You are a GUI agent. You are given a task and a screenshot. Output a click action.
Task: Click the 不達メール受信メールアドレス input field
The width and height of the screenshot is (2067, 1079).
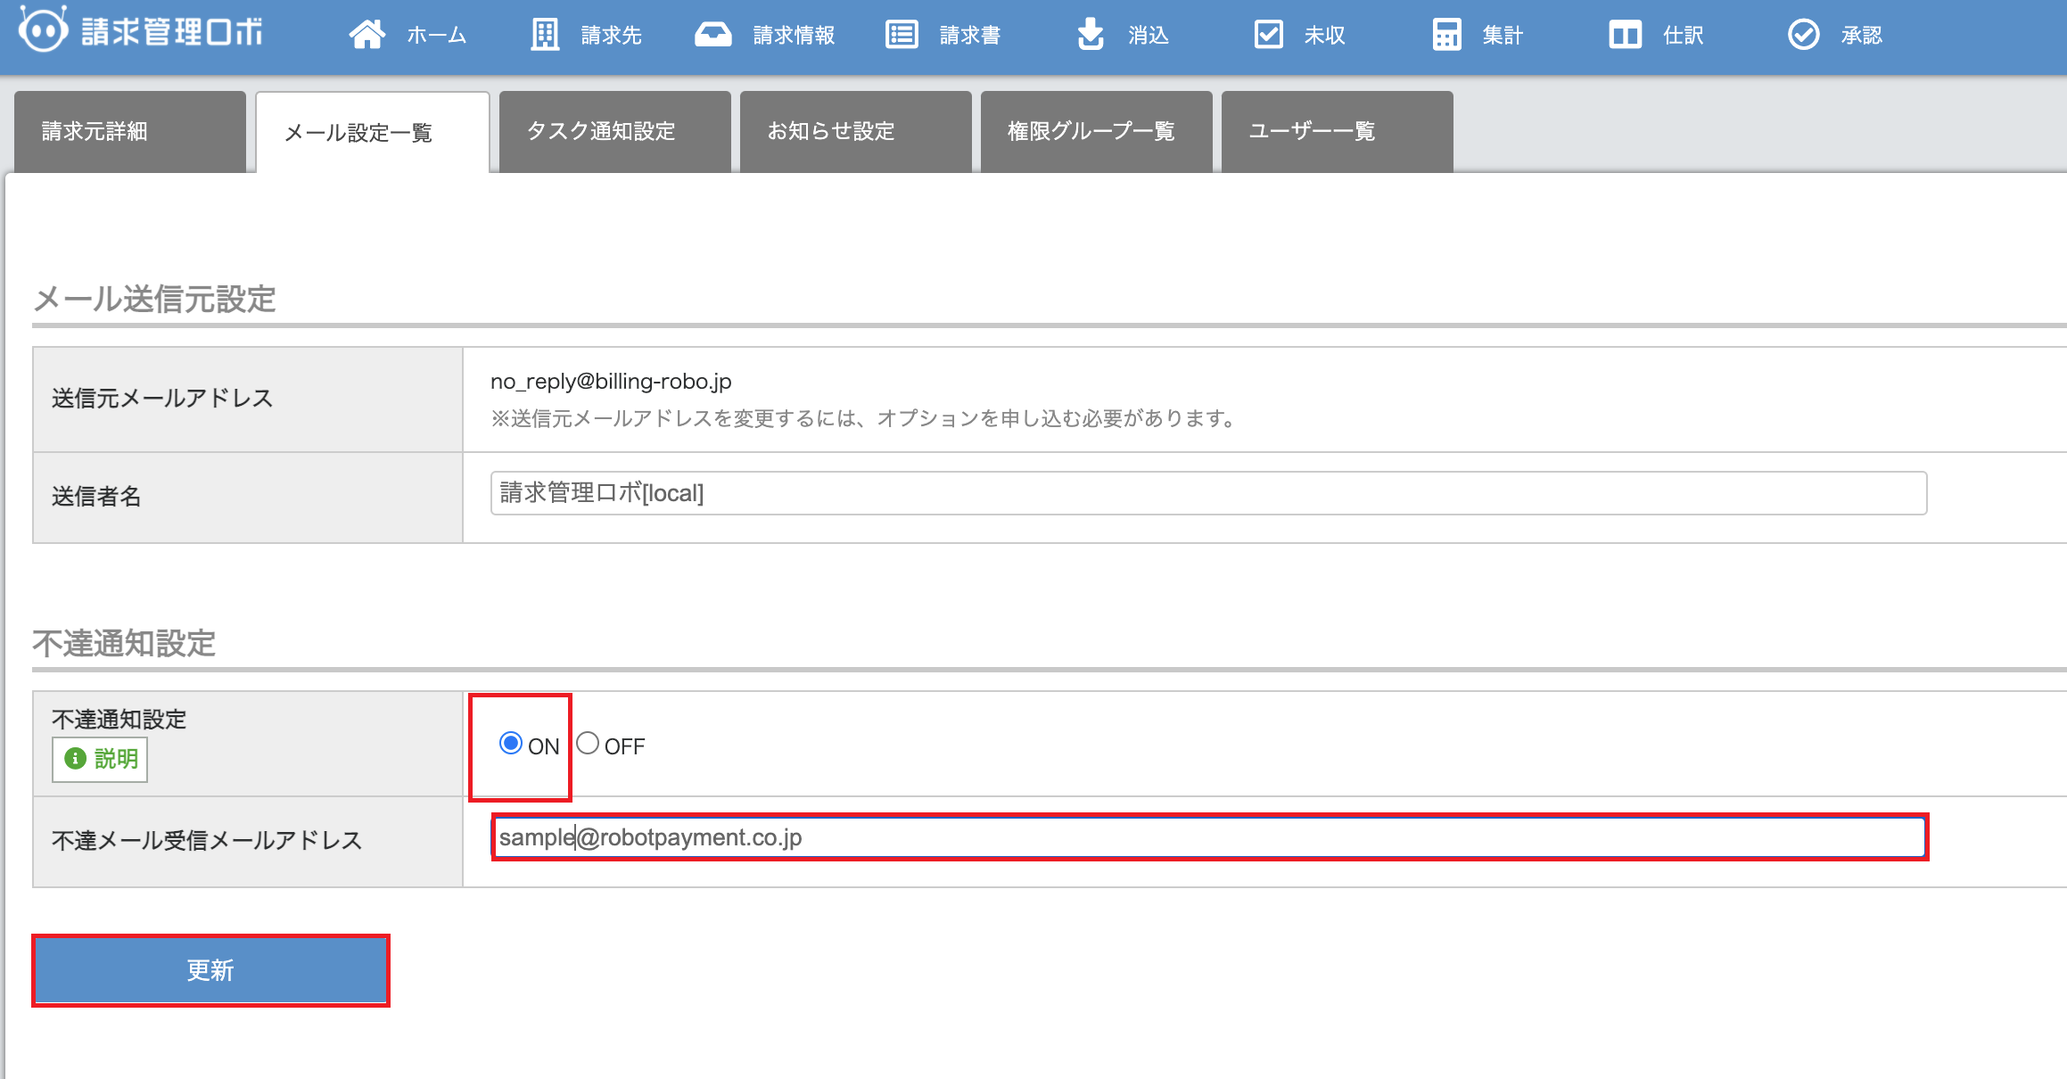click(x=1208, y=837)
